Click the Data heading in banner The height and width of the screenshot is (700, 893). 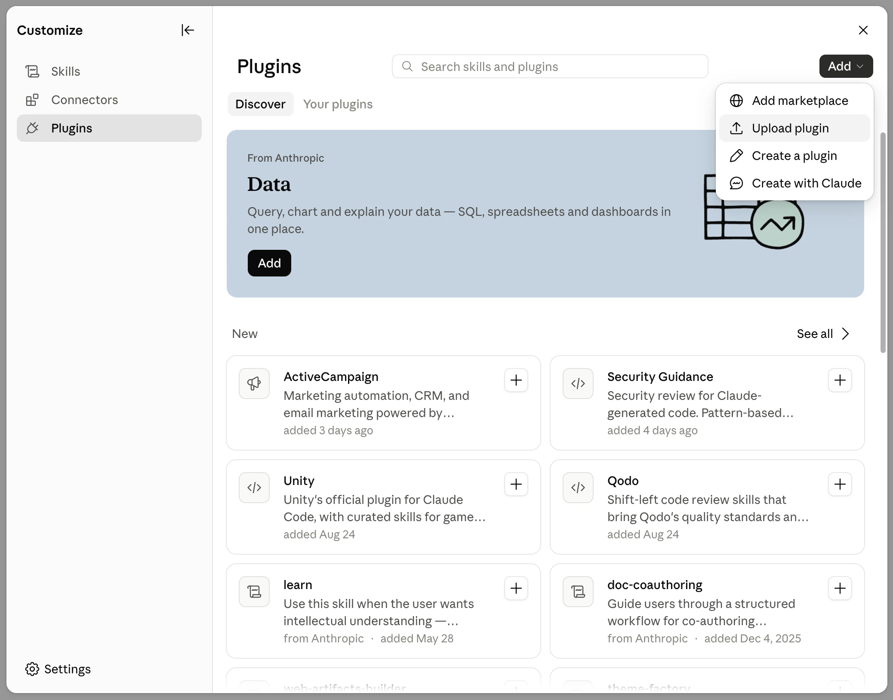coord(269,184)
